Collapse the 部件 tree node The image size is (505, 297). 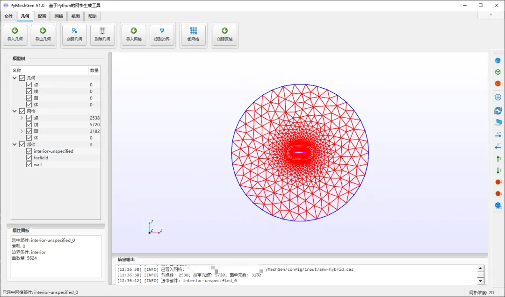(14, 144)
